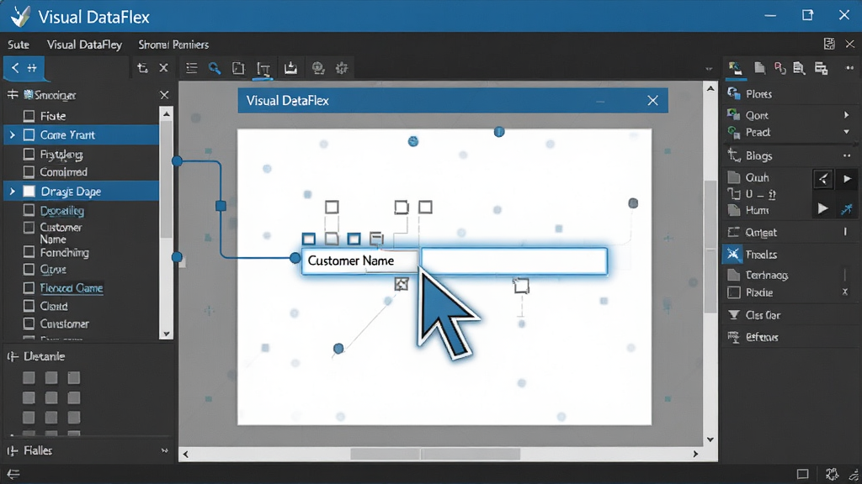Click the list view toolbar icon
862x484 pixels.
(191, 68)
